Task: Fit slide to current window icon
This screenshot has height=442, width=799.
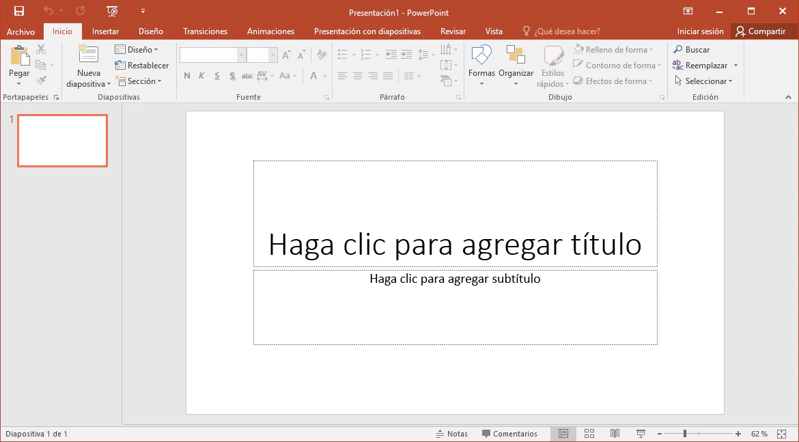Action: click(x=782, y=434)
